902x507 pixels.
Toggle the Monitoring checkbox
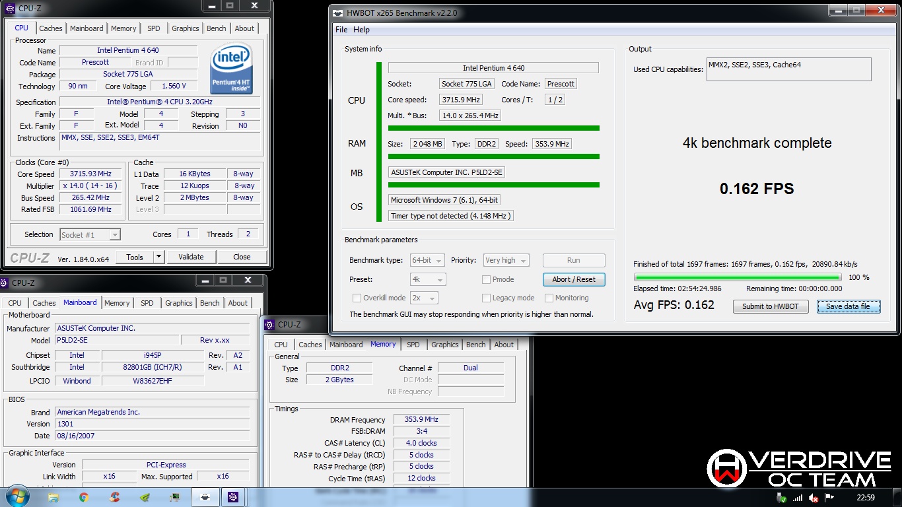(547, 298)
